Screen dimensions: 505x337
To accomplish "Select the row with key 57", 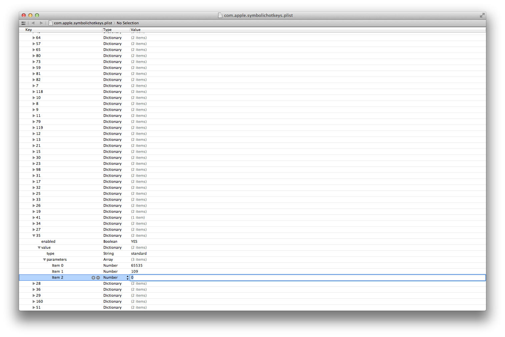I will pyautogui.click(x=252, y=44).
